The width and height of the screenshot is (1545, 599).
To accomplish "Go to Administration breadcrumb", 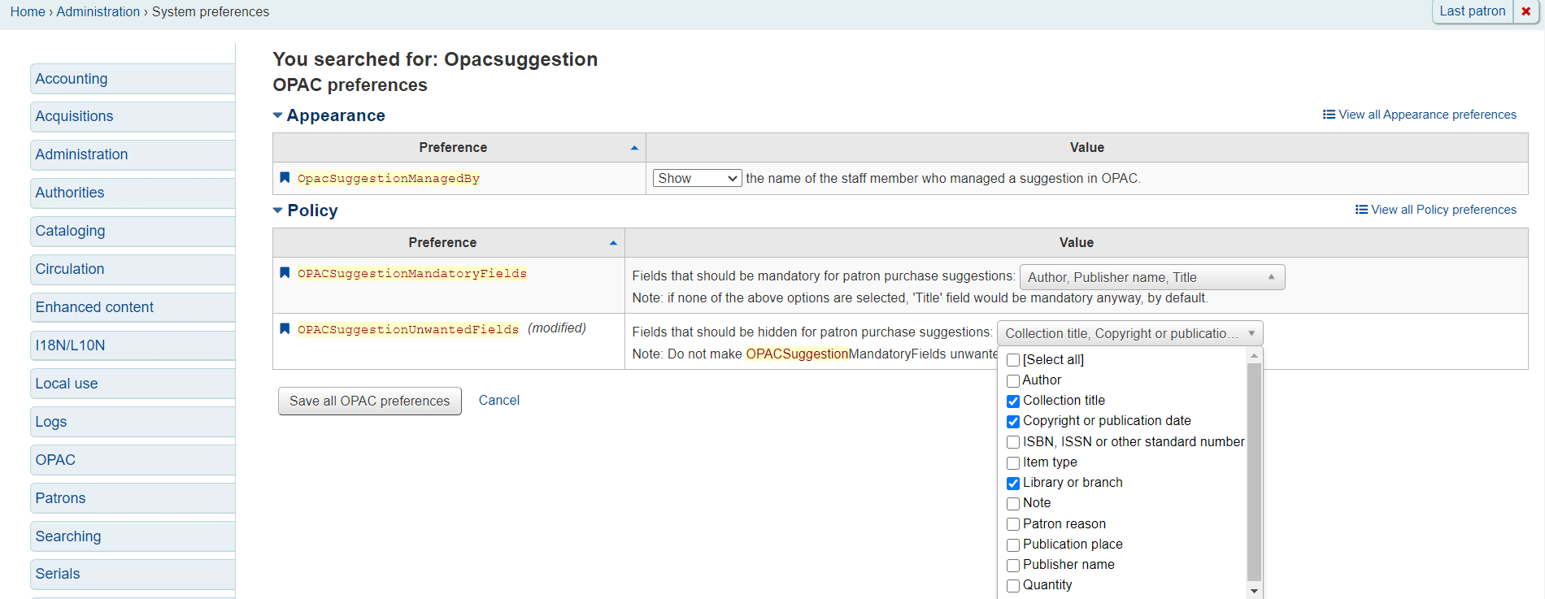I will click(x=98, y=11).
